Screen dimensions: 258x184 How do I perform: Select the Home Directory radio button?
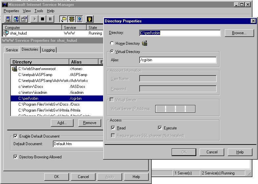tap(112, 43)
